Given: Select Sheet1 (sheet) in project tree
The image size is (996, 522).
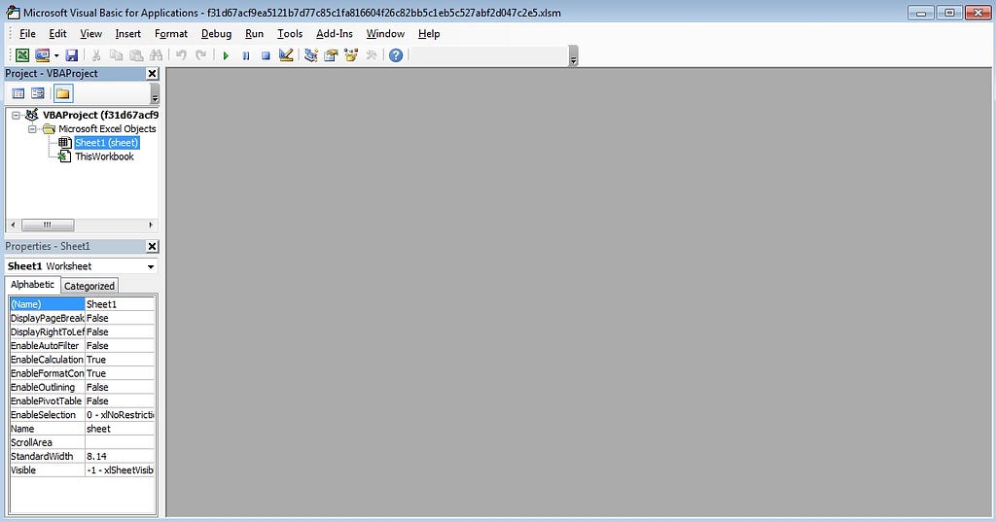Looking at the screenshot, I should [107, 143].
